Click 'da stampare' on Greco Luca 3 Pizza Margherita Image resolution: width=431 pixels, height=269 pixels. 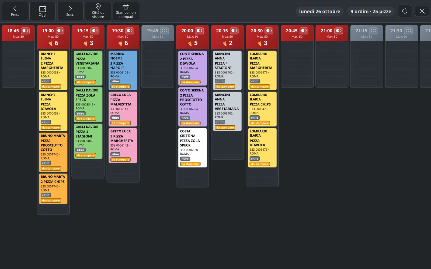[x=120, y=160]
